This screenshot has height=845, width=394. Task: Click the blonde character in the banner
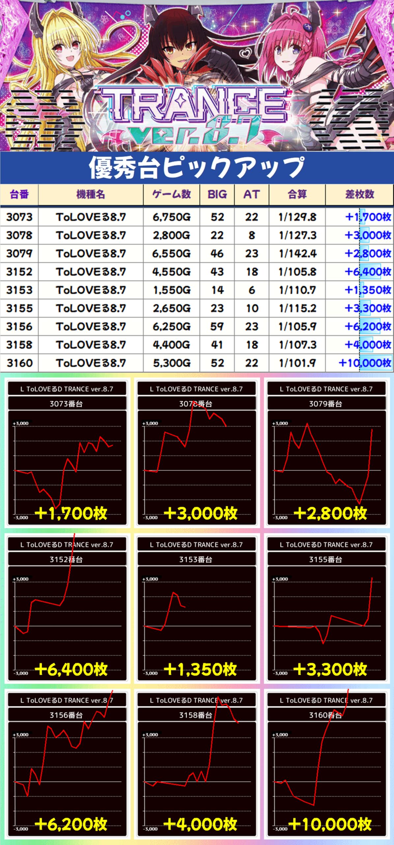pyautogui.click(x=66, y=53)
